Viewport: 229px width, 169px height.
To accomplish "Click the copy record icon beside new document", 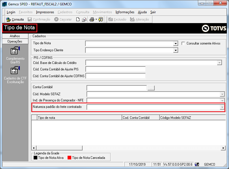I will 84,19.
